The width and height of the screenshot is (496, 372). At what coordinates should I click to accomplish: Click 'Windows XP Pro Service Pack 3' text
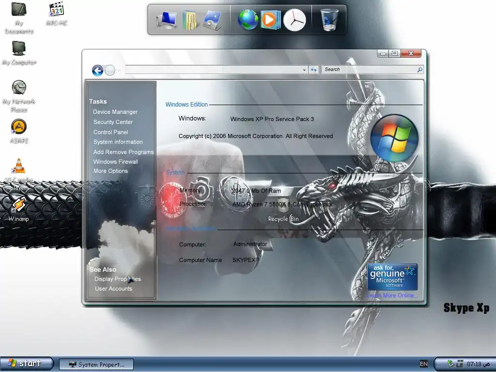[x=272, y=119]
